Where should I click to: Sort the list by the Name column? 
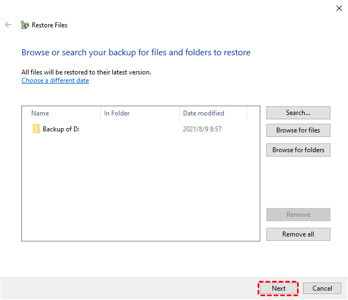(x=40, y=113)
